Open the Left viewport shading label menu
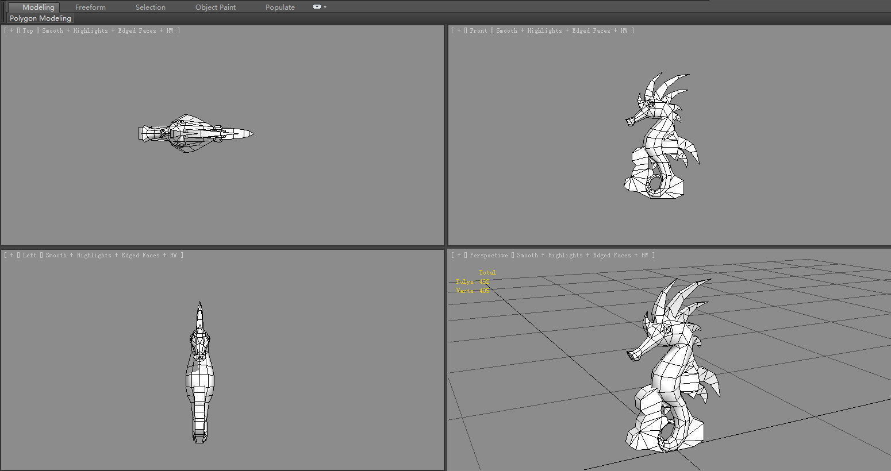The width and height of the screenshot is (891, 471). (111, 255)
